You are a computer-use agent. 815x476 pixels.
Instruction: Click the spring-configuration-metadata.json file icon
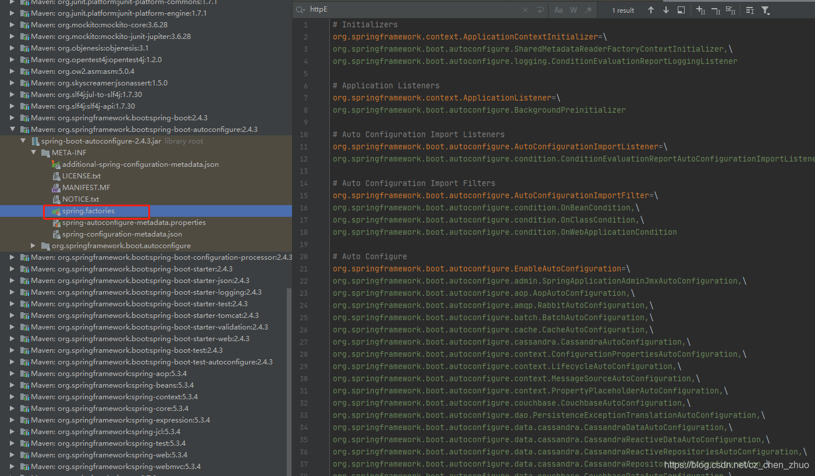click(x=56, y=234)
